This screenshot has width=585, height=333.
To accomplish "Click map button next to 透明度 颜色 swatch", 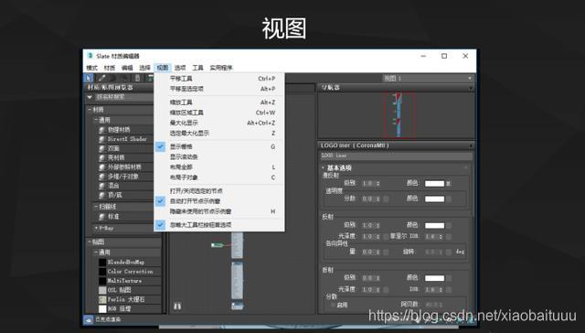I will point(449,199).
